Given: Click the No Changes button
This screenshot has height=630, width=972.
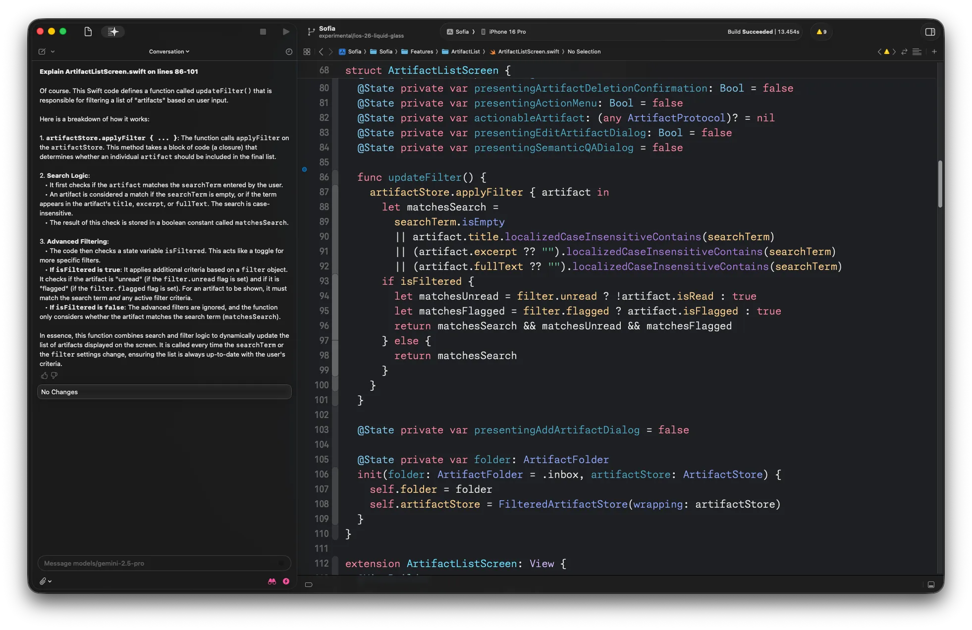Looking at the screenshot, I should [x=164, y=392].
